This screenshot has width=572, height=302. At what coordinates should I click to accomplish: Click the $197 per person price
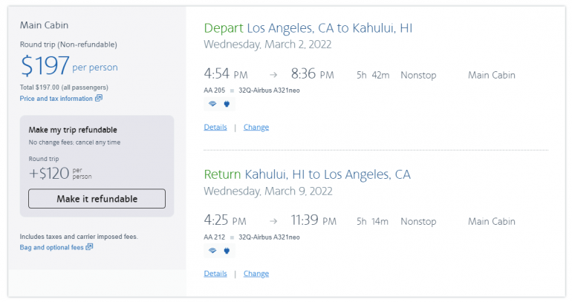tap(46, 67)
